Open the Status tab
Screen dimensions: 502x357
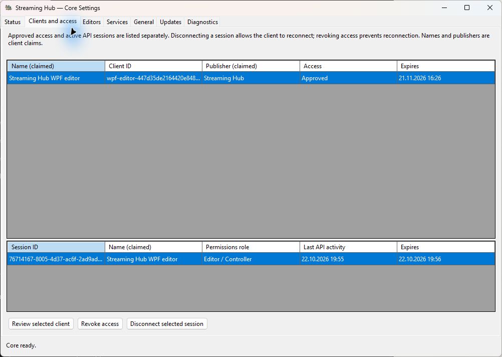(13, 22)
